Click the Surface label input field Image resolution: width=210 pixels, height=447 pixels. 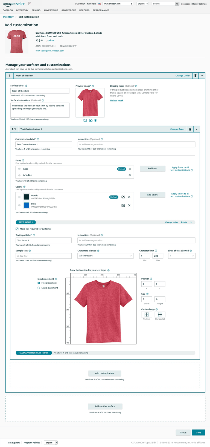click(40, 91)
